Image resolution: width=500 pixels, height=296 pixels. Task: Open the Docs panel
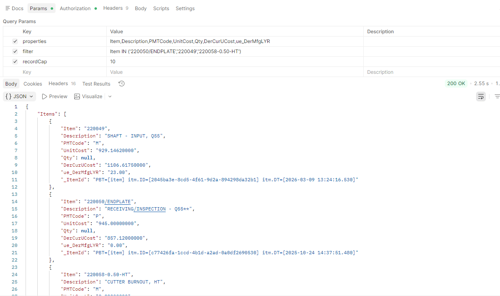(x=14, y=9)
